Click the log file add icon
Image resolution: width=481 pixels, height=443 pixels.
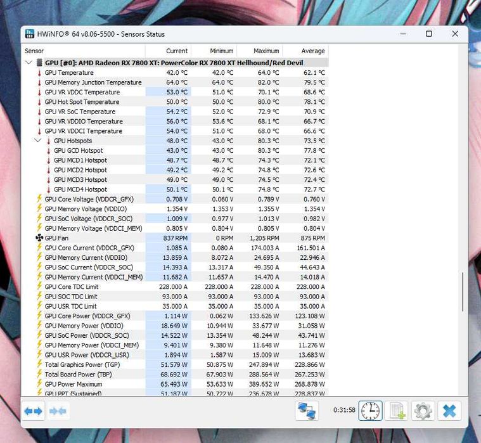coord(396,411)
